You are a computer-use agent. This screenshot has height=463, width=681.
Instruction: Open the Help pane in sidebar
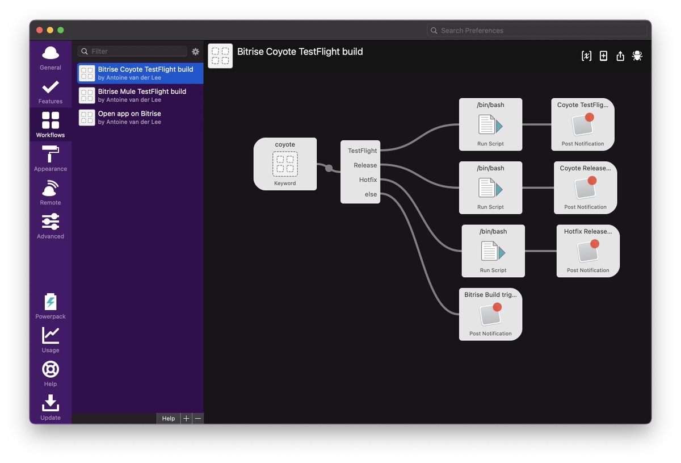coord(51,373)
